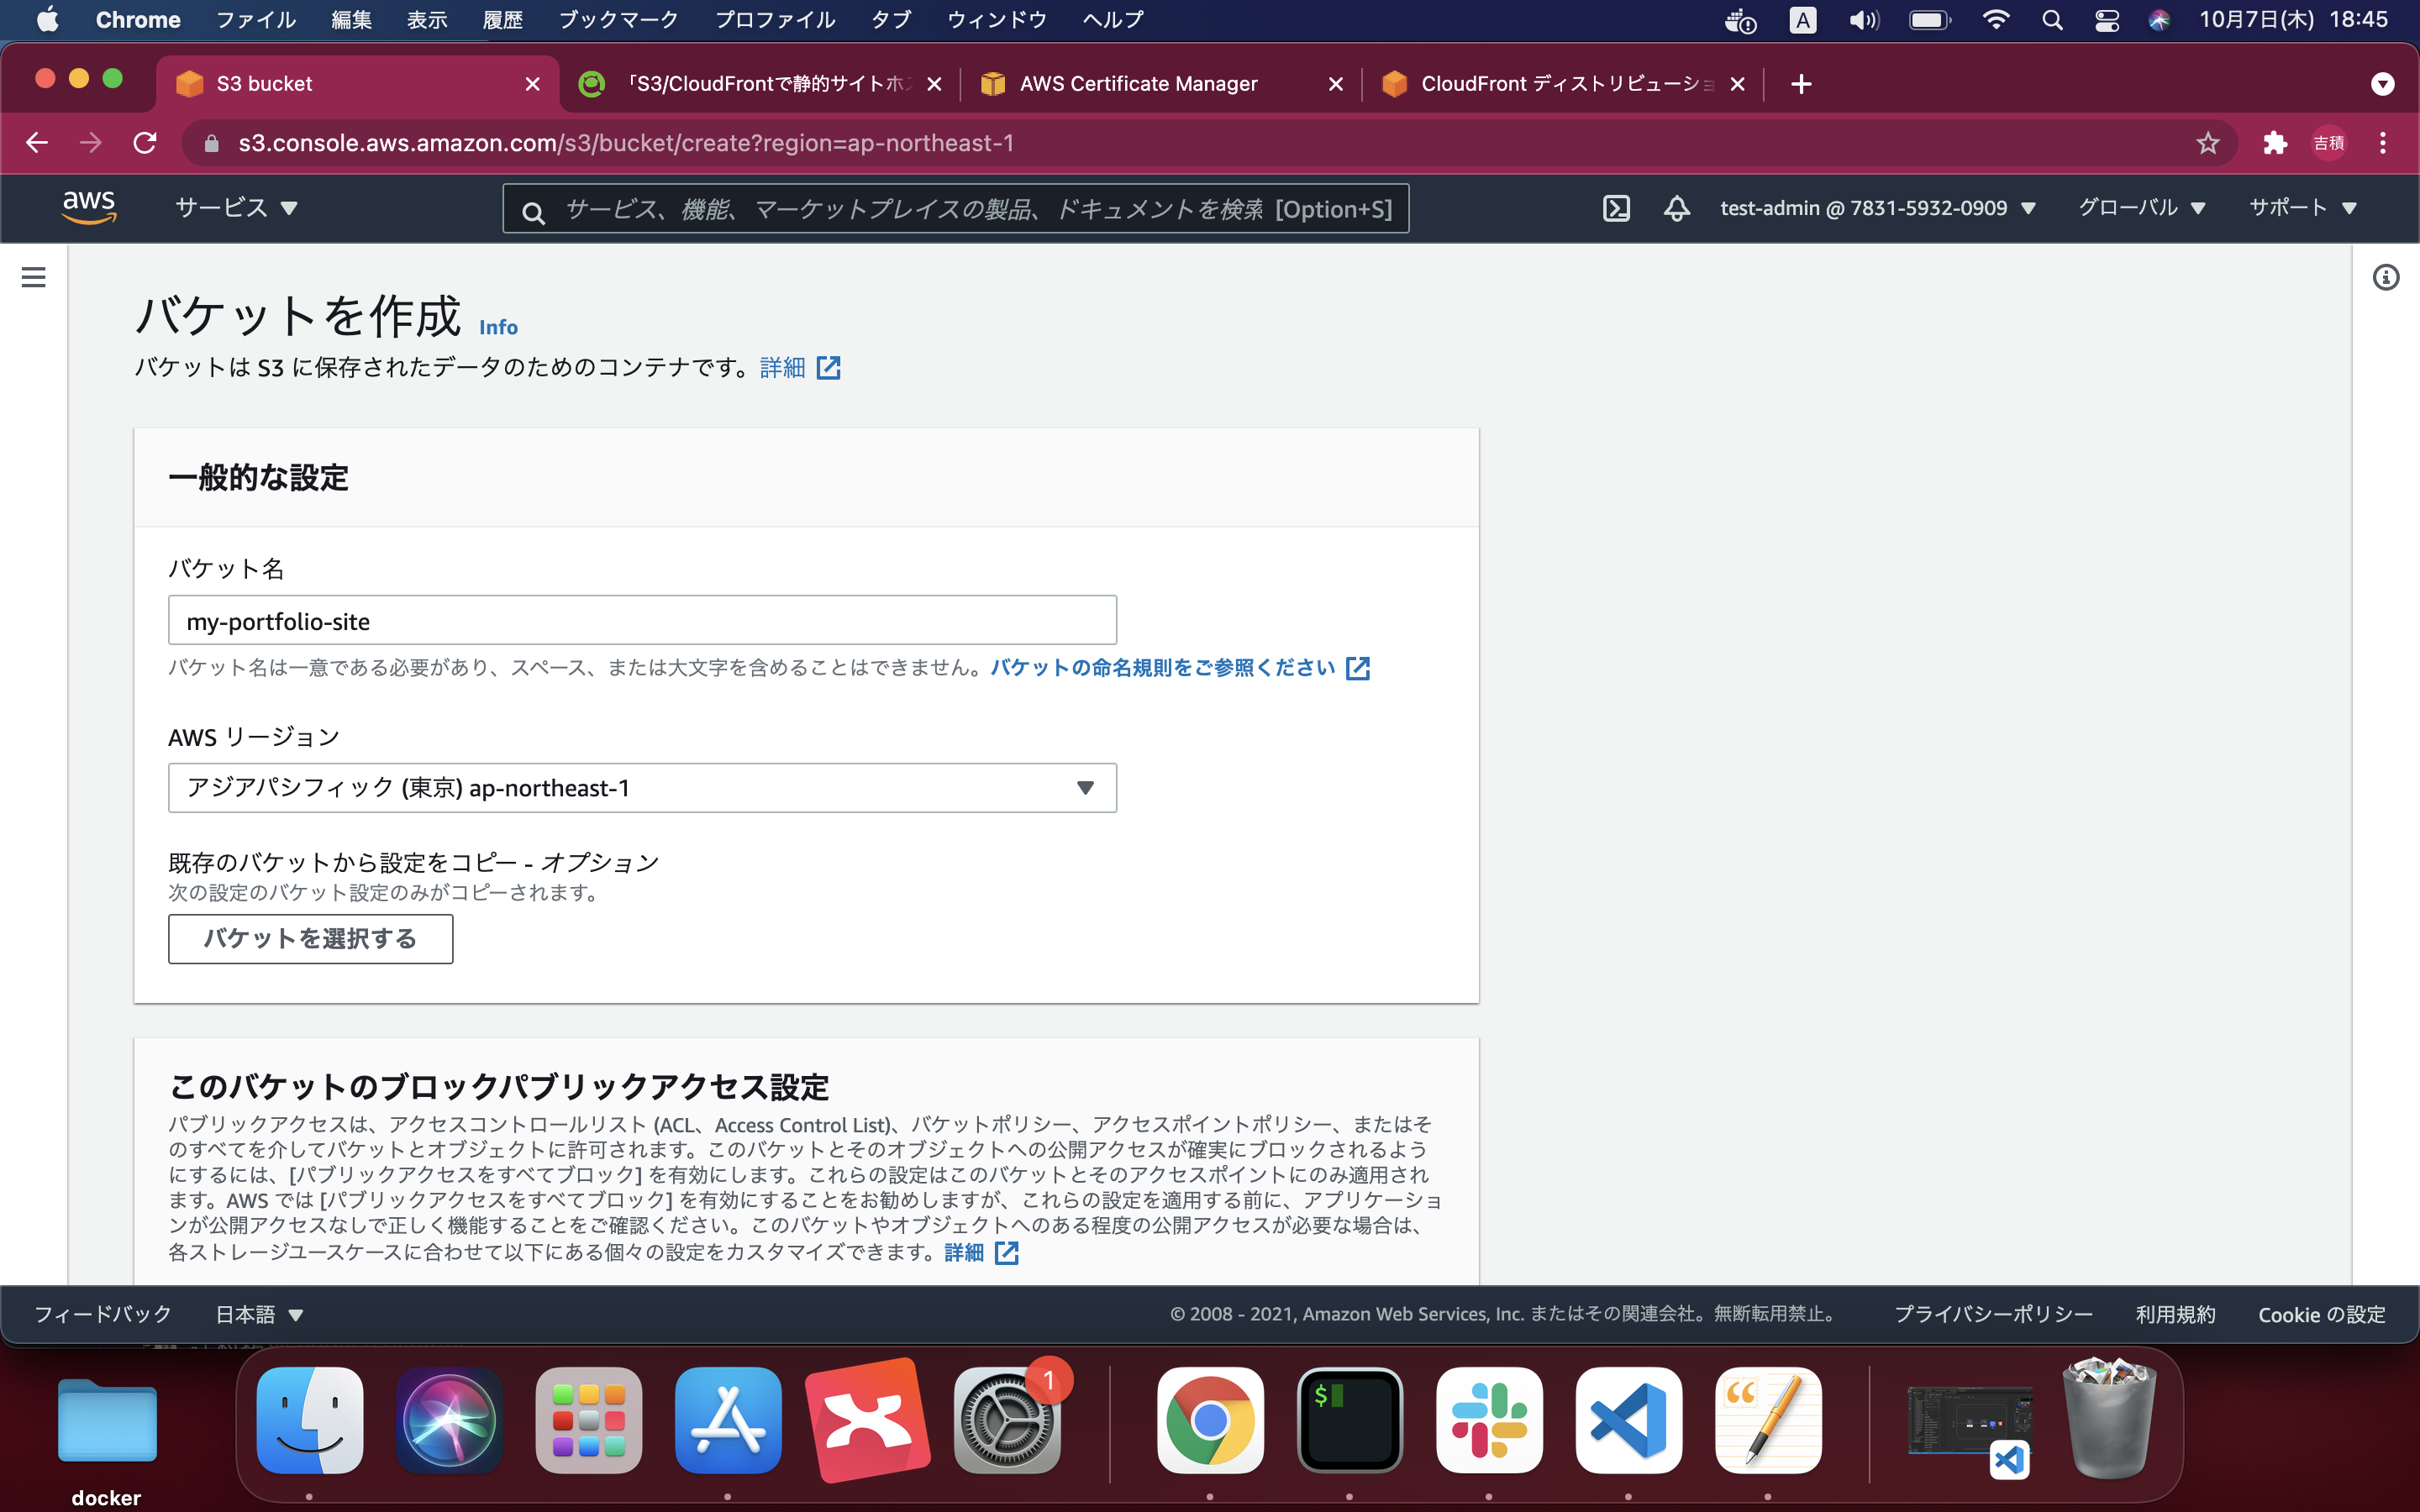The height and width of the screenshot is (1512, 2420).
Task: Open the バケットの命名規則 link
Action: (x=1160, y=667)
